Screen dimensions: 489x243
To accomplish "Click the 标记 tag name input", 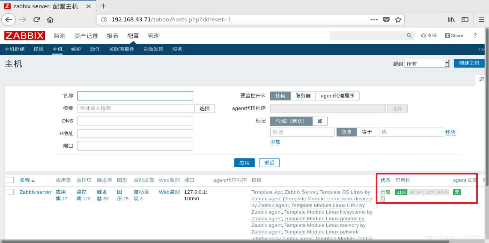I will [x=302, y=132].
